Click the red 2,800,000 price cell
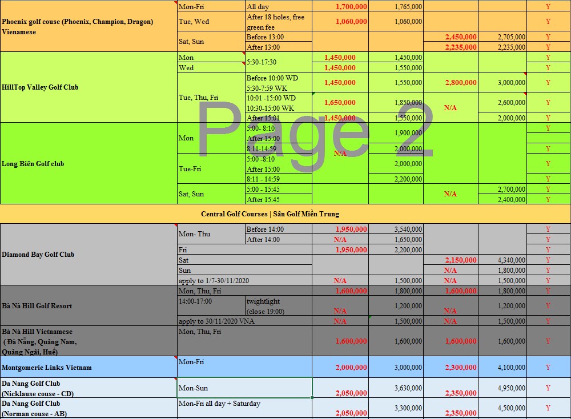The image size is (571, 419). click(x=451, y=83)
